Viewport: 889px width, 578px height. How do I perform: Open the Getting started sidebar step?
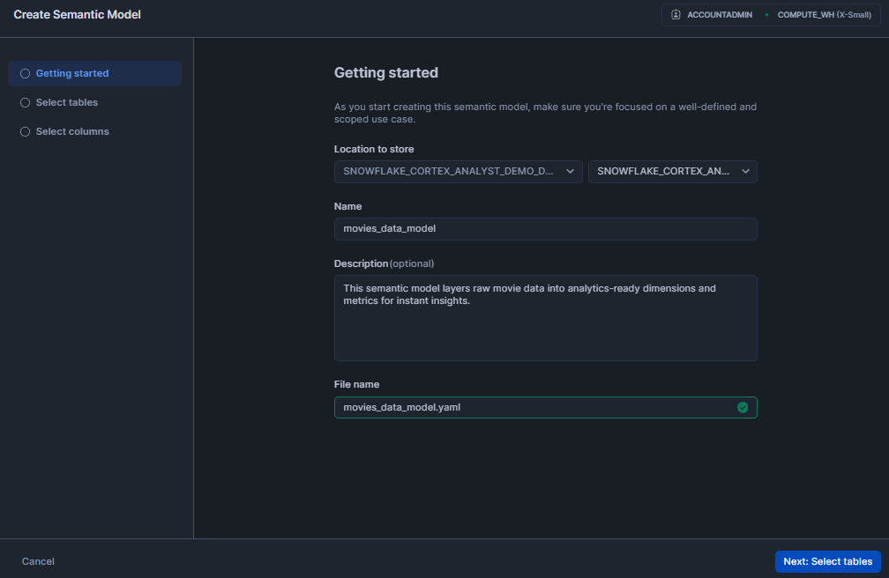pos(72,73)
